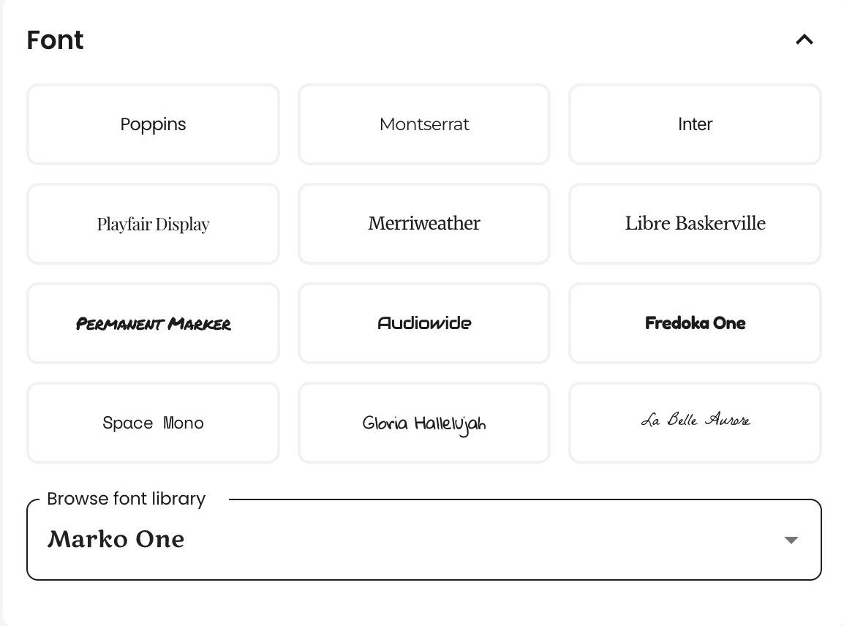
Task: Click empty header space beside Font title
Action: click(431, 39)
